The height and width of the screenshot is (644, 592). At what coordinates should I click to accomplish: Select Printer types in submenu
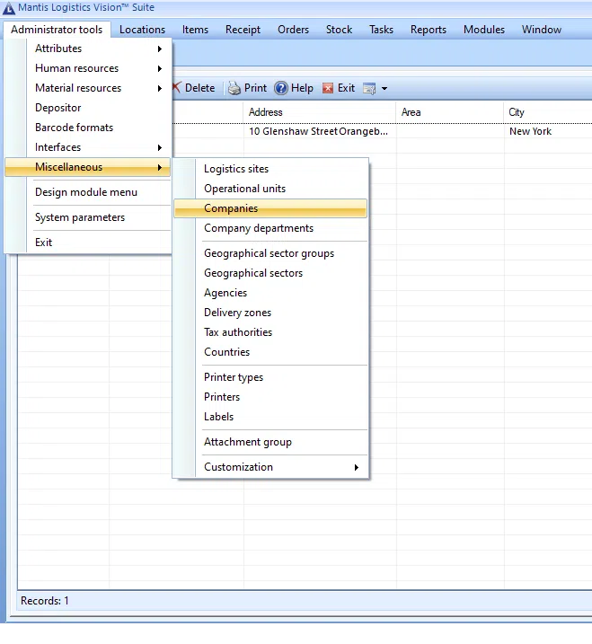234,377
